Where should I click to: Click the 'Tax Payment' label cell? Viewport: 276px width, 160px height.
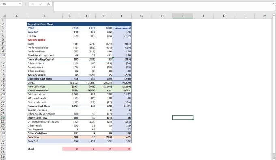coord(45,130)
